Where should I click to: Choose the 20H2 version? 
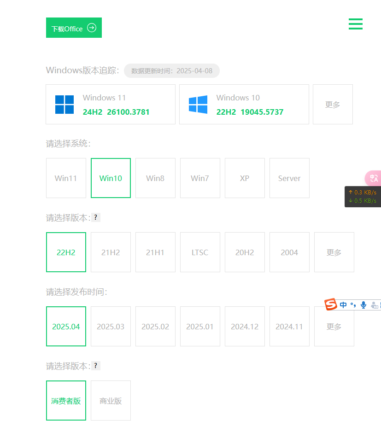[x=245, y=252]
